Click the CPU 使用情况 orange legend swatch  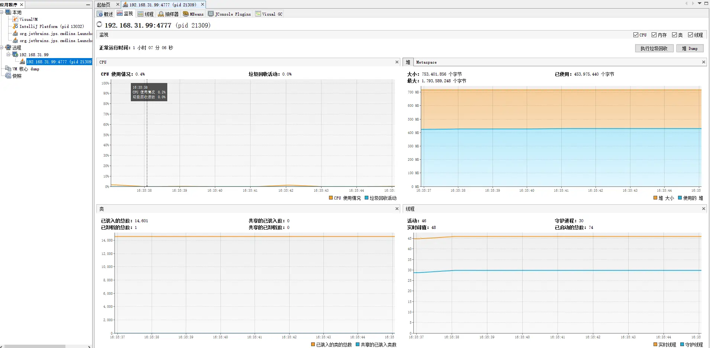click(331, 198)
